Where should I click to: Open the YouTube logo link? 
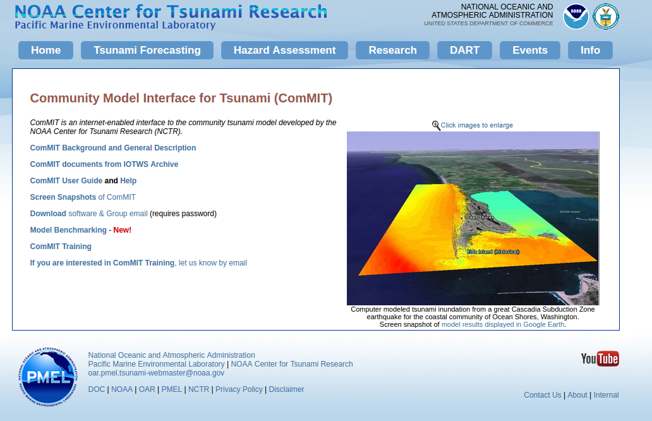[x=600, y=358]
